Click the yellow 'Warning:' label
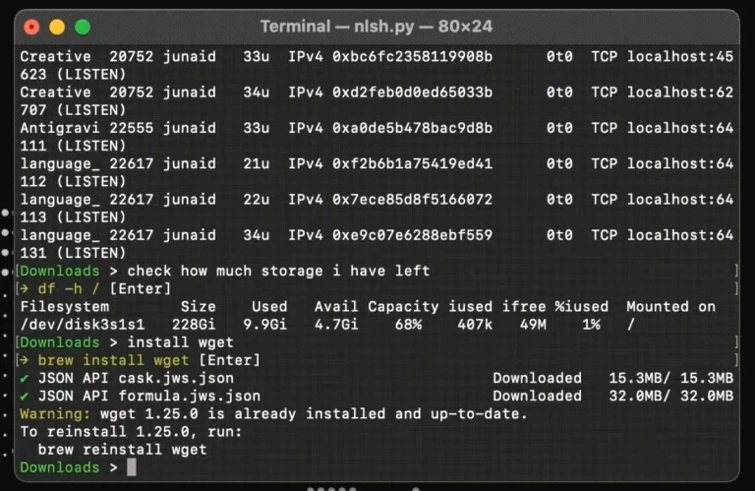The image size is (755, 491). [x=55, y=414]
